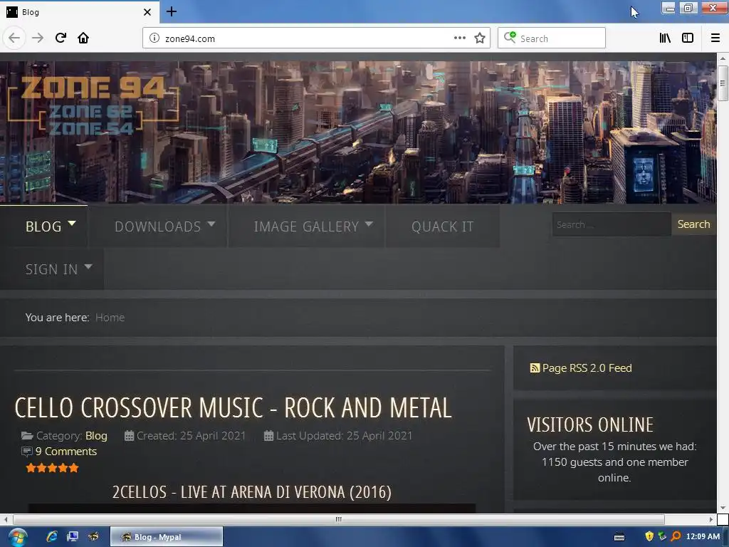The height and width of the screenshot is (547, 729).
Task: Open page actions three-dot menu
Action: click(459, 38)
